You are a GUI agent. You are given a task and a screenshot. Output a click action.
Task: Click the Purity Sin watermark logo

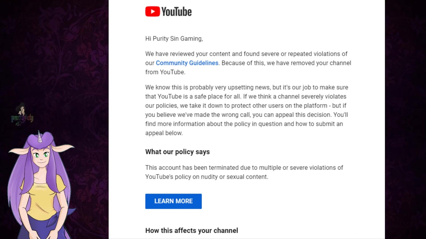tap(22, 115)
